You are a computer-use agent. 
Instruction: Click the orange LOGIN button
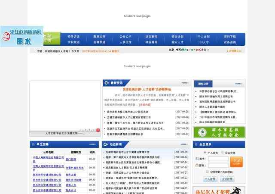237,162
